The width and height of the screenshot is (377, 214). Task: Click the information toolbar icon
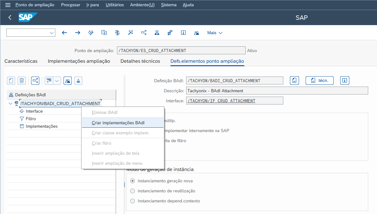pos(183,33)
